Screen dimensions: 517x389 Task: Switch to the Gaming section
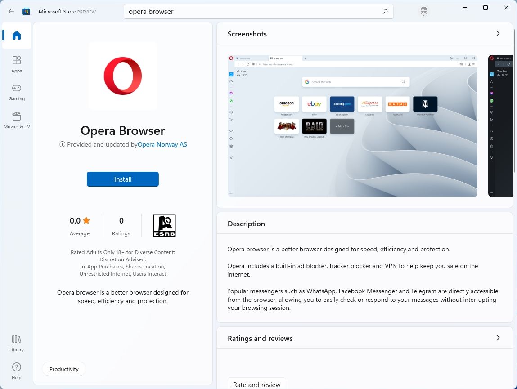coord(17,92)
